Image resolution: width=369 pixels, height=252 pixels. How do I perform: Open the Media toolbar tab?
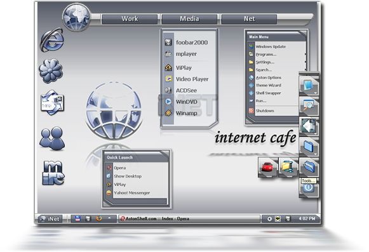189,19
